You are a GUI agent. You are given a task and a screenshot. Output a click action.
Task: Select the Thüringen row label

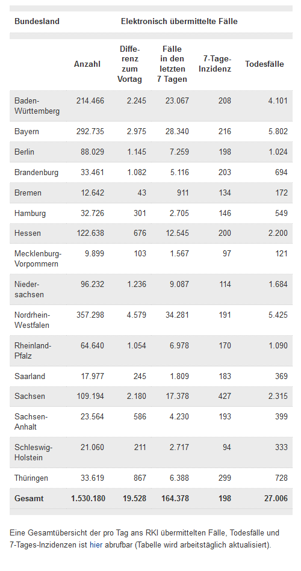pyautogui.click(x=31, y=478)
